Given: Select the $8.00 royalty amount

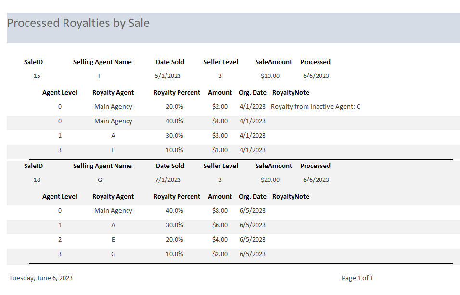Looking at the screenshot, I should point(220,210).
